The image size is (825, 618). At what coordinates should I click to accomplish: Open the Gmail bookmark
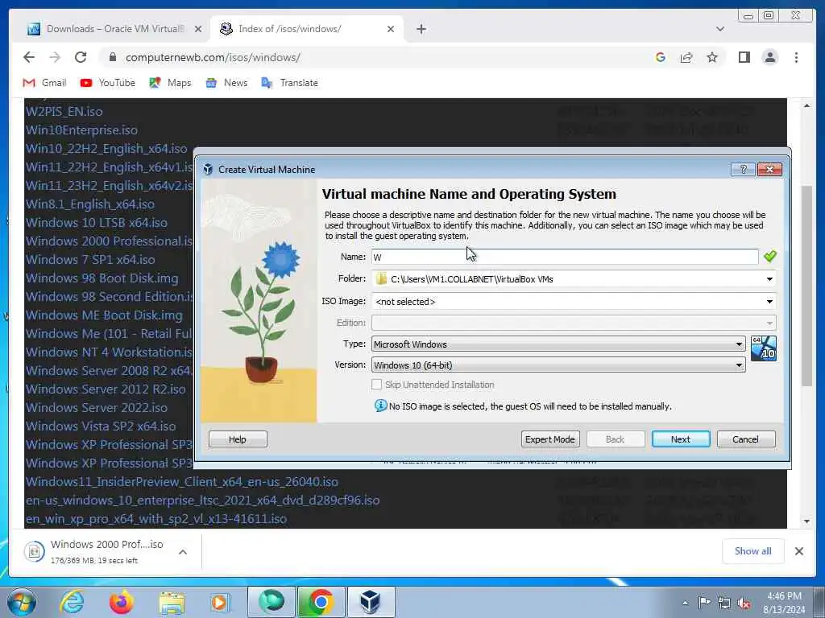(44, 83)
